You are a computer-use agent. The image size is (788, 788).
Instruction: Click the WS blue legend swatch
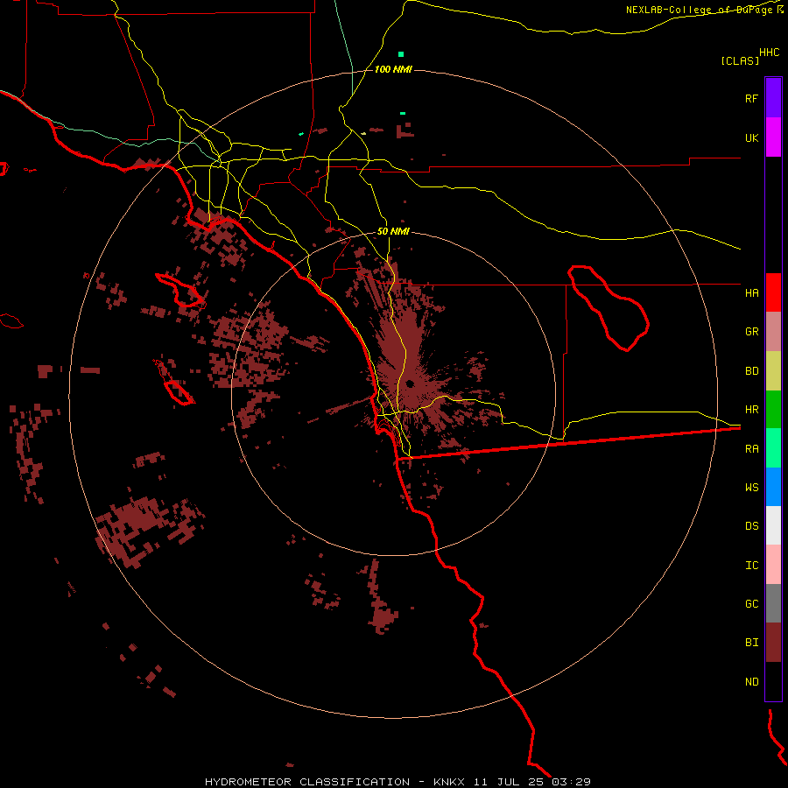pyautogui.click(x=773, y=487)
